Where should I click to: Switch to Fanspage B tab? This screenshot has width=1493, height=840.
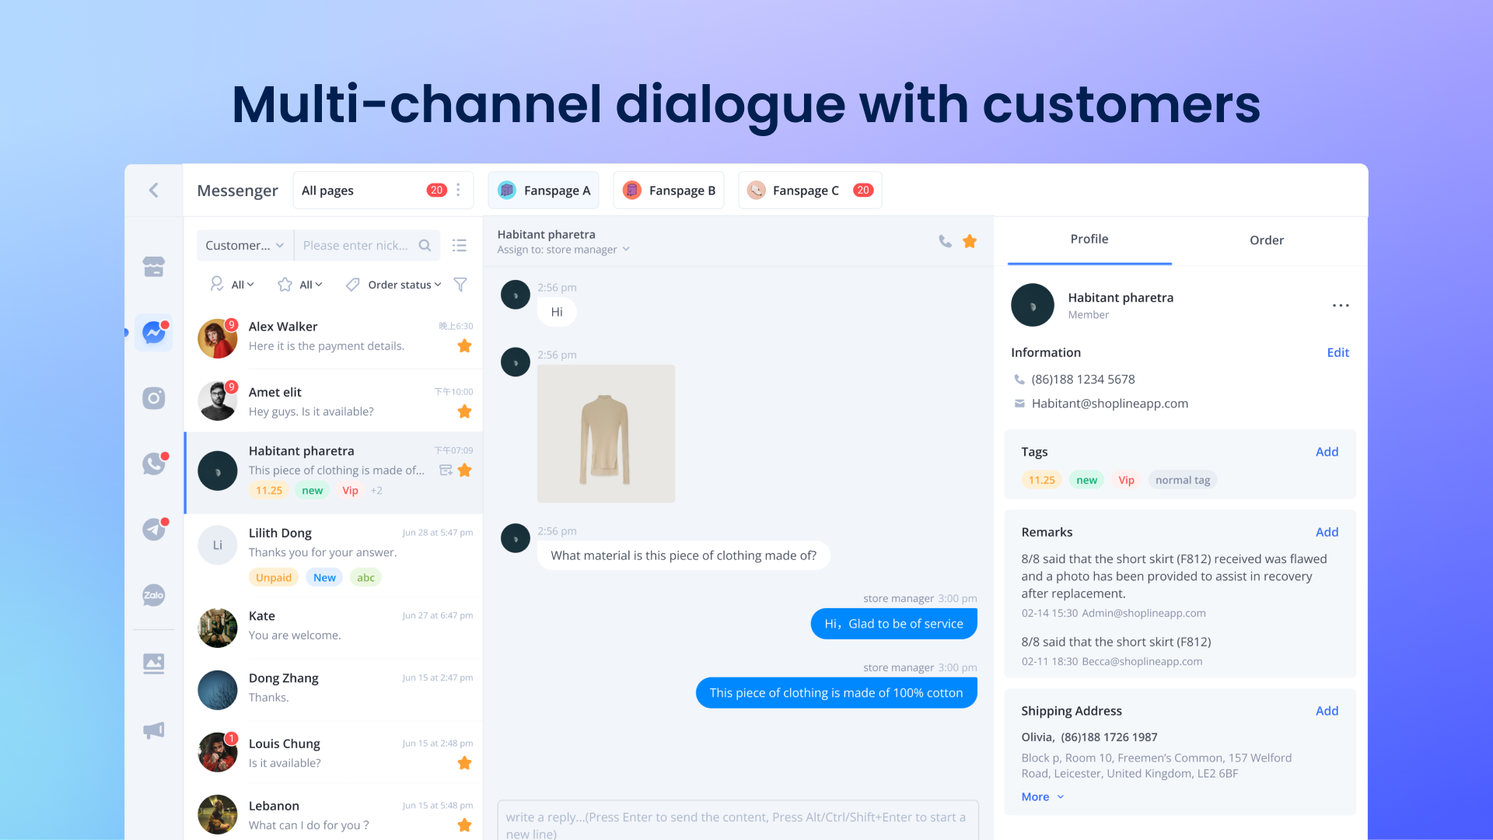coord(669,191)
